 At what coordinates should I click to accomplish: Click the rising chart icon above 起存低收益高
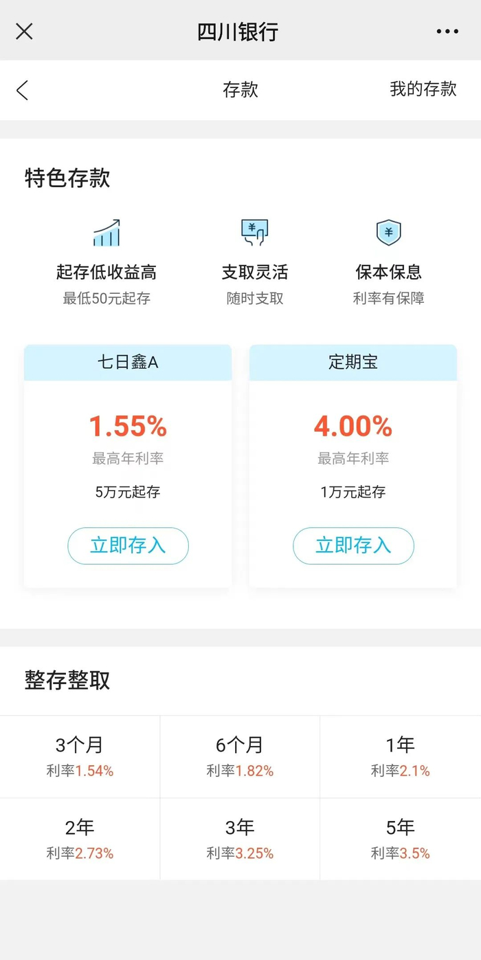(107, 233)
